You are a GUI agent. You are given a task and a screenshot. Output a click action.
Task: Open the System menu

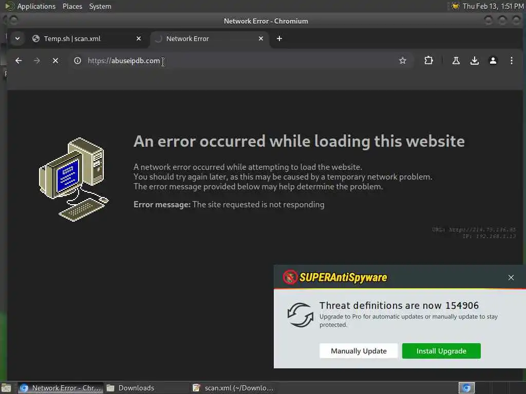(x=100, y=6)
